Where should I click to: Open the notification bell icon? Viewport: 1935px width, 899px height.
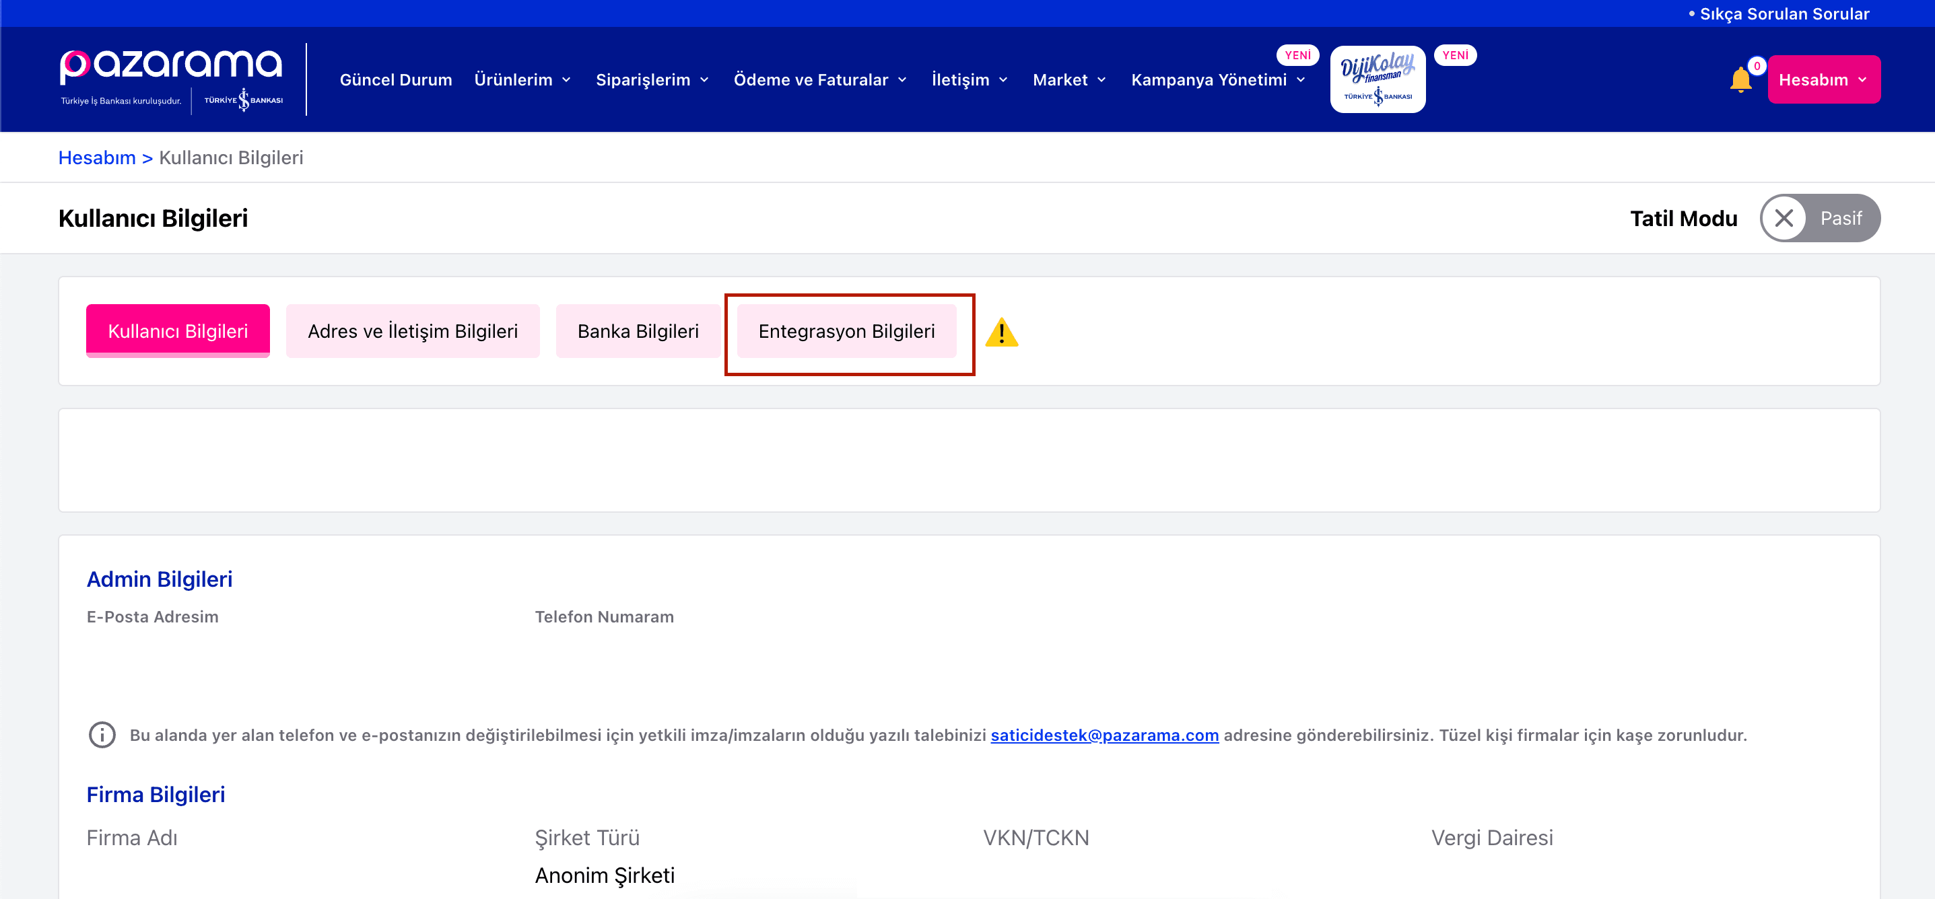coord(1740,80)
